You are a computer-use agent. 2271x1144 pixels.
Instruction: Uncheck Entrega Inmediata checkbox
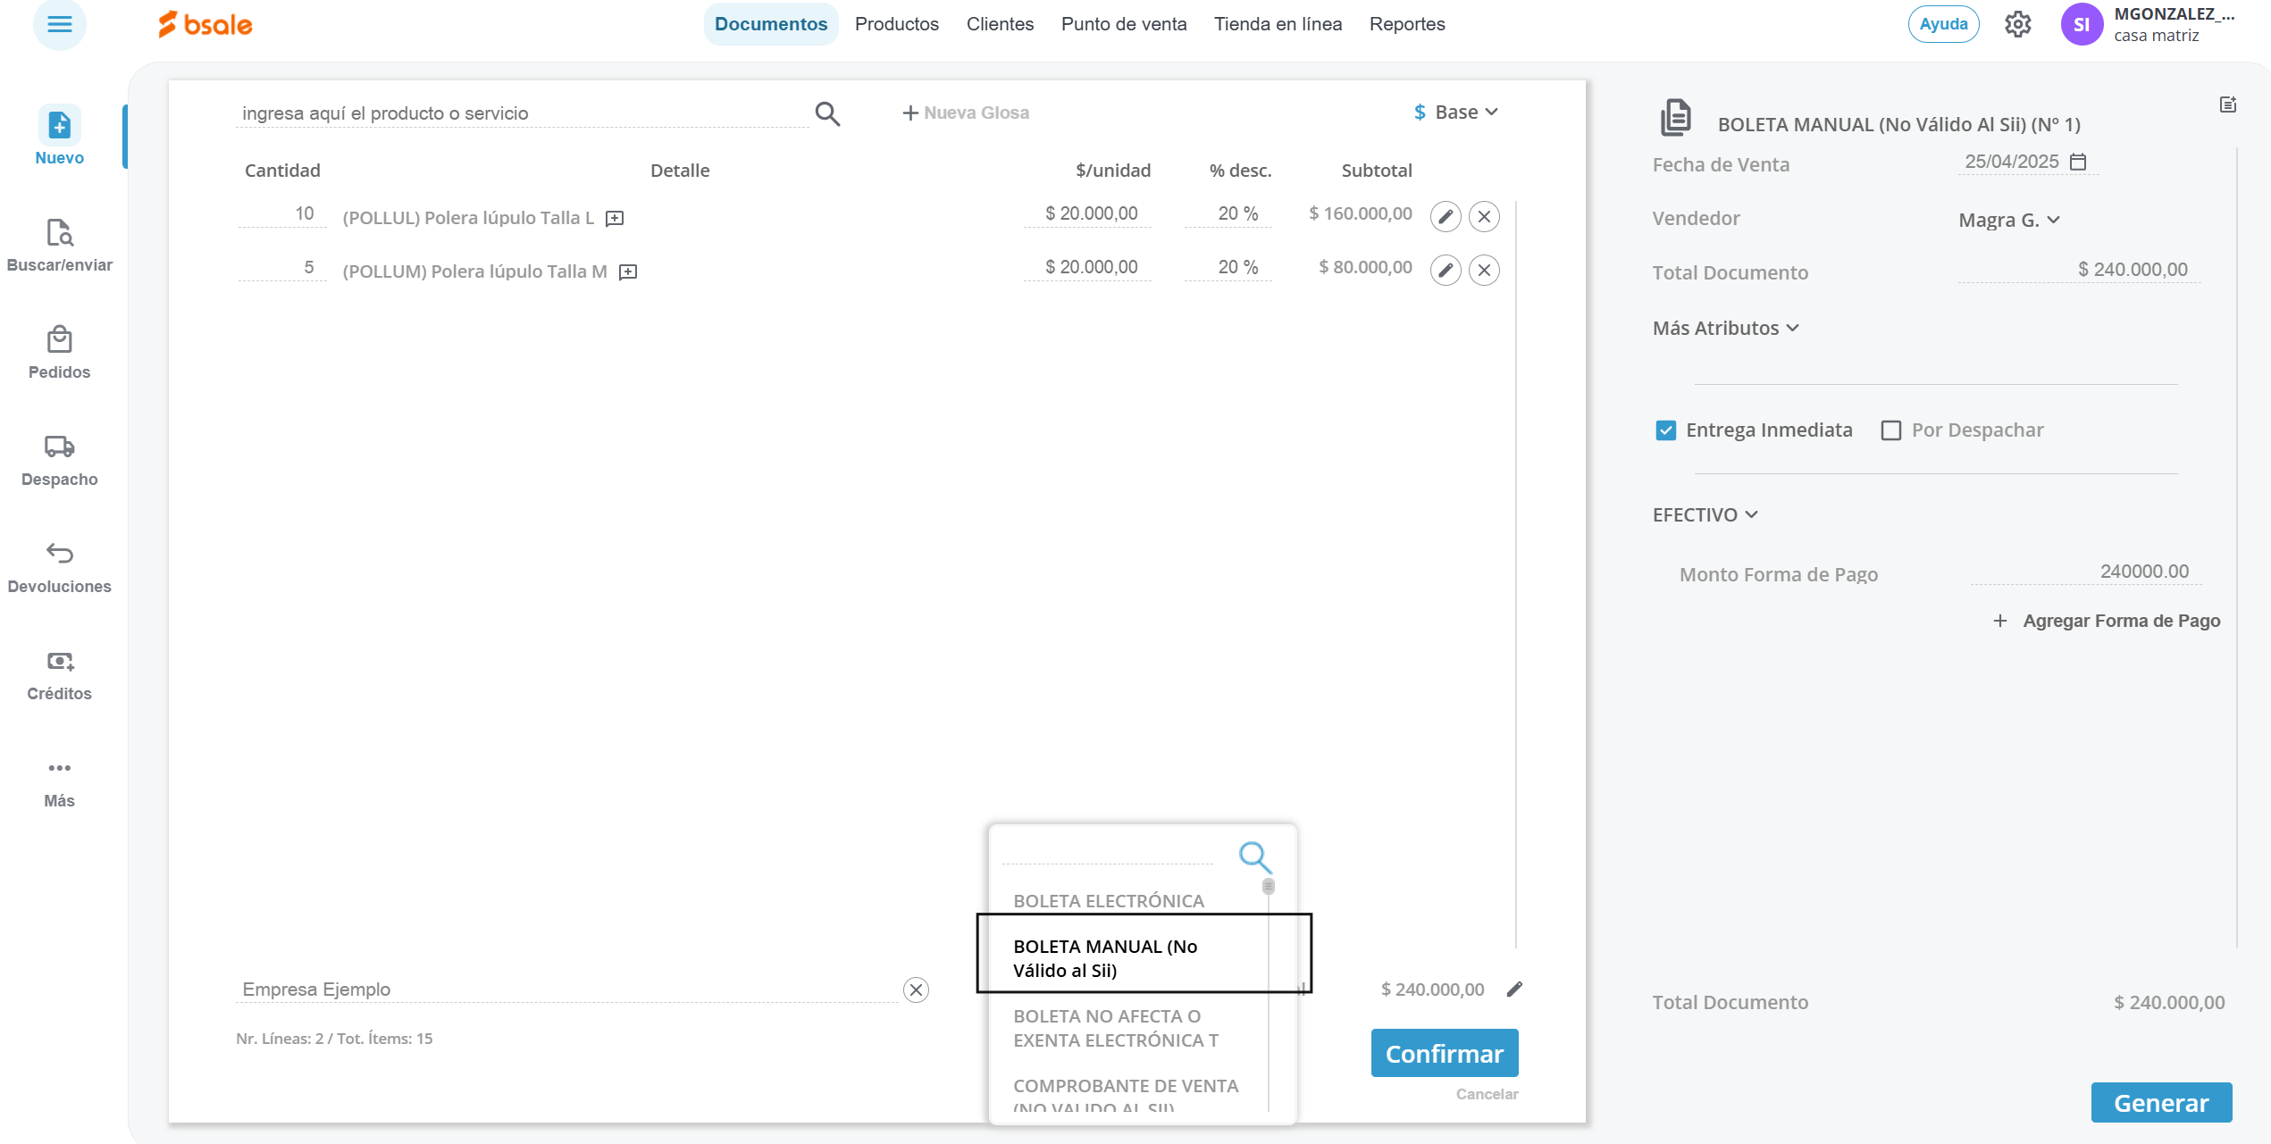[x=1665, y=430]
